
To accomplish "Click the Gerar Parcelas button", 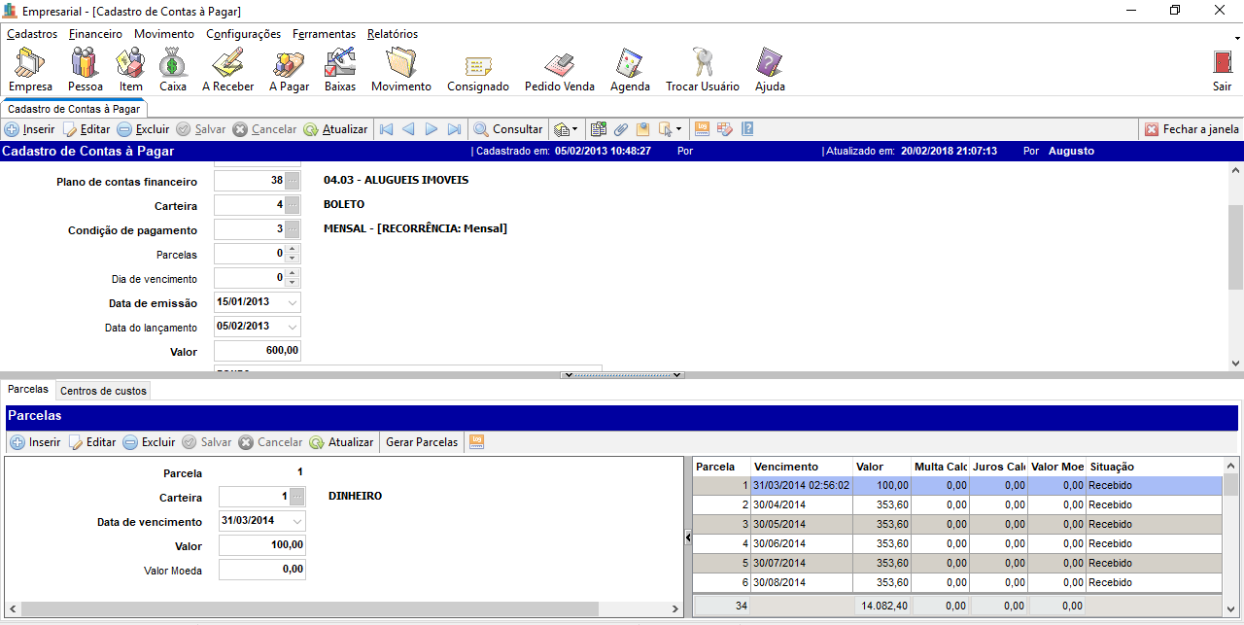I will point(422,442).
